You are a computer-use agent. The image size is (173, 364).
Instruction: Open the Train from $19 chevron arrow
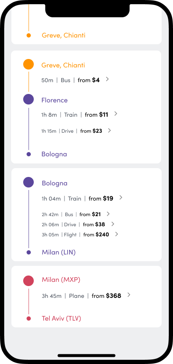click(x=121, y=198)
